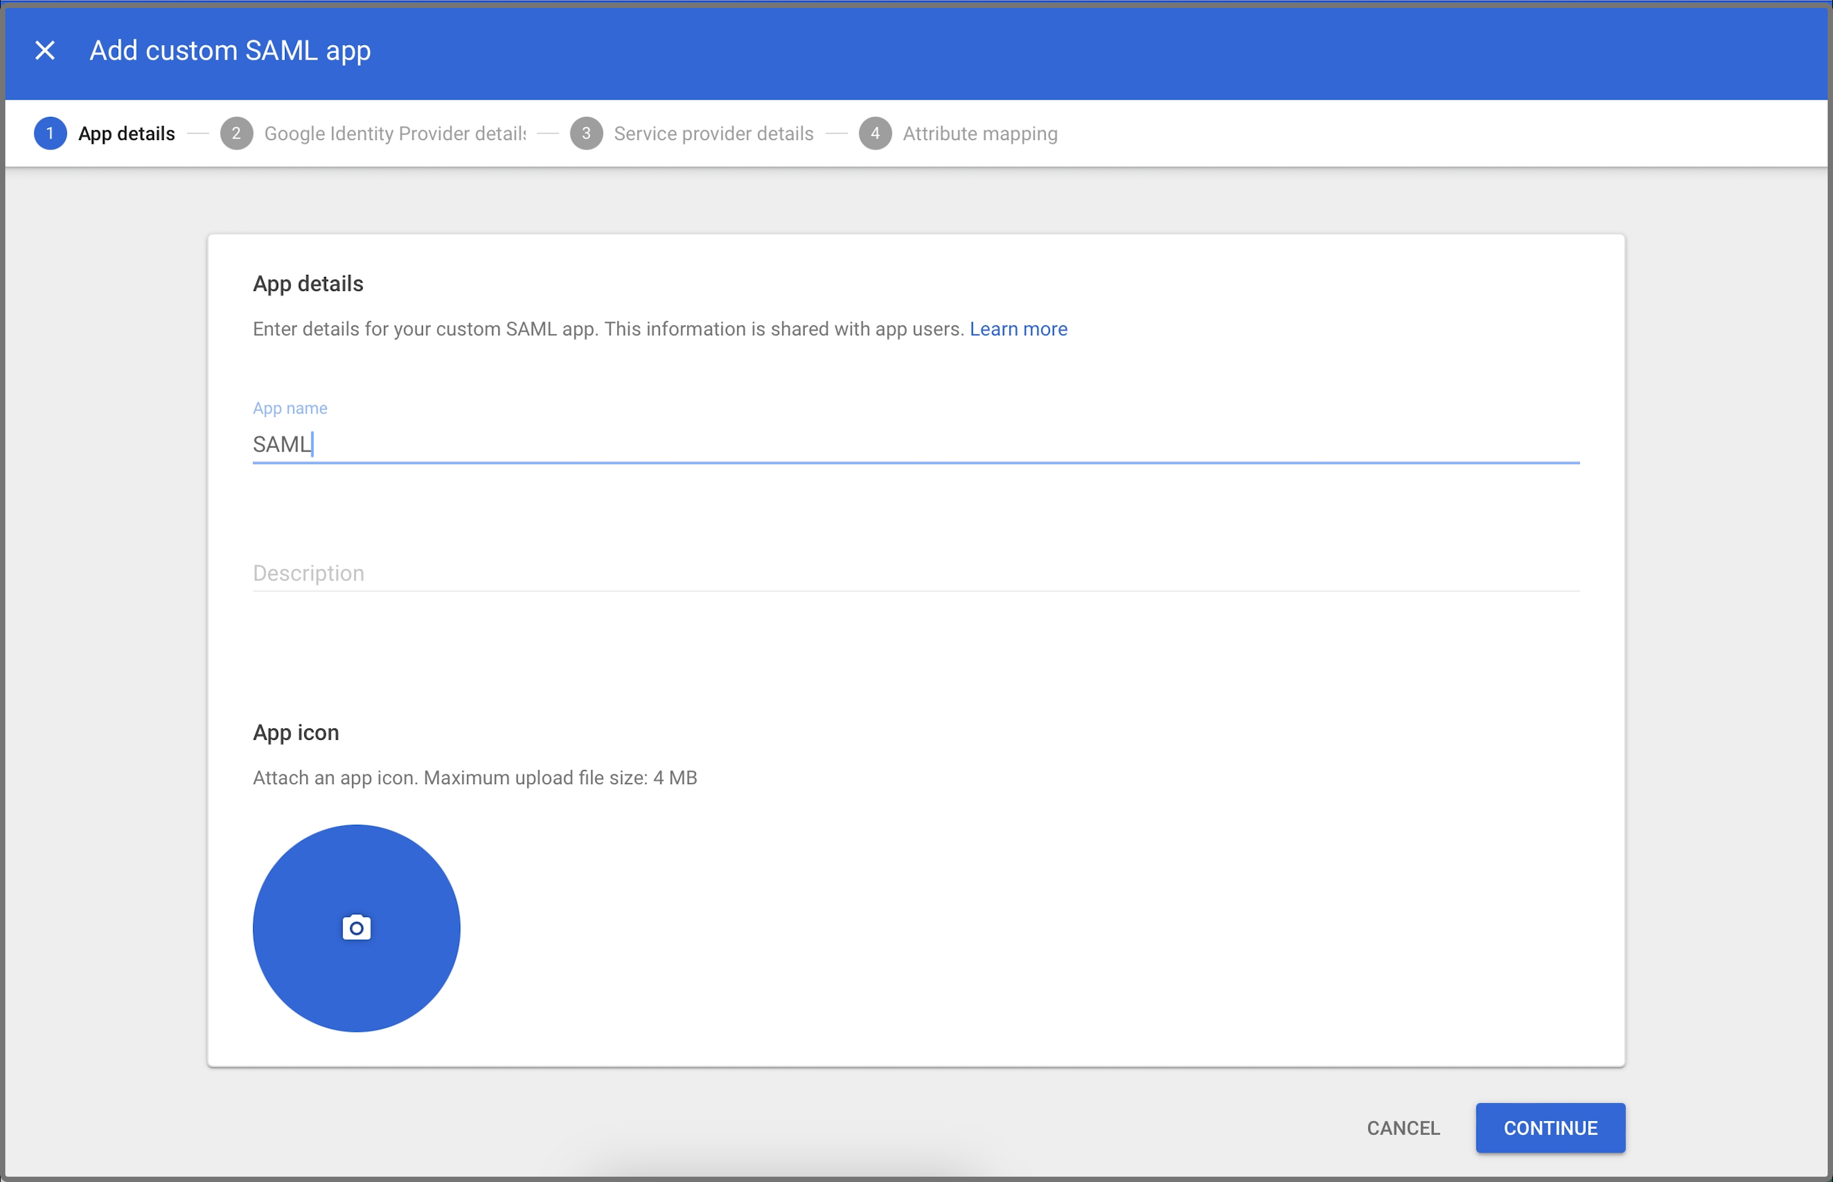Click the camera icon to upload app icon

(355, 927)
